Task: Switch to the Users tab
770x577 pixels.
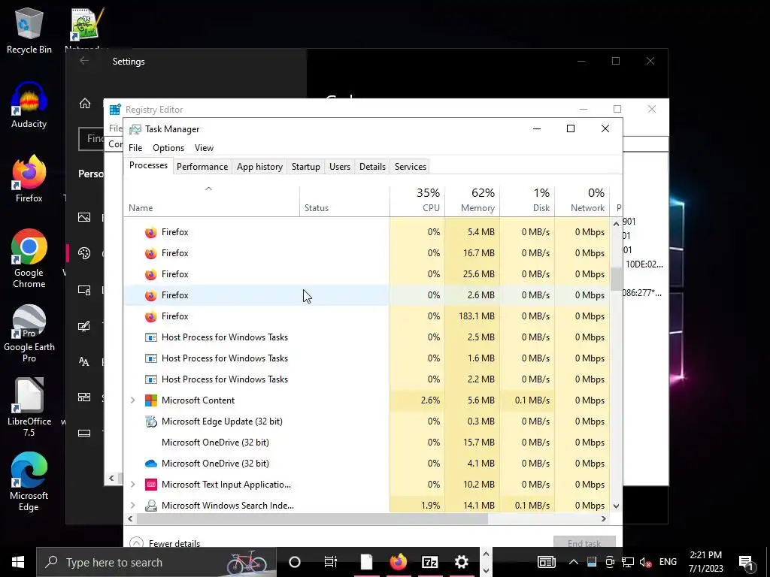Action: point(340,167)
